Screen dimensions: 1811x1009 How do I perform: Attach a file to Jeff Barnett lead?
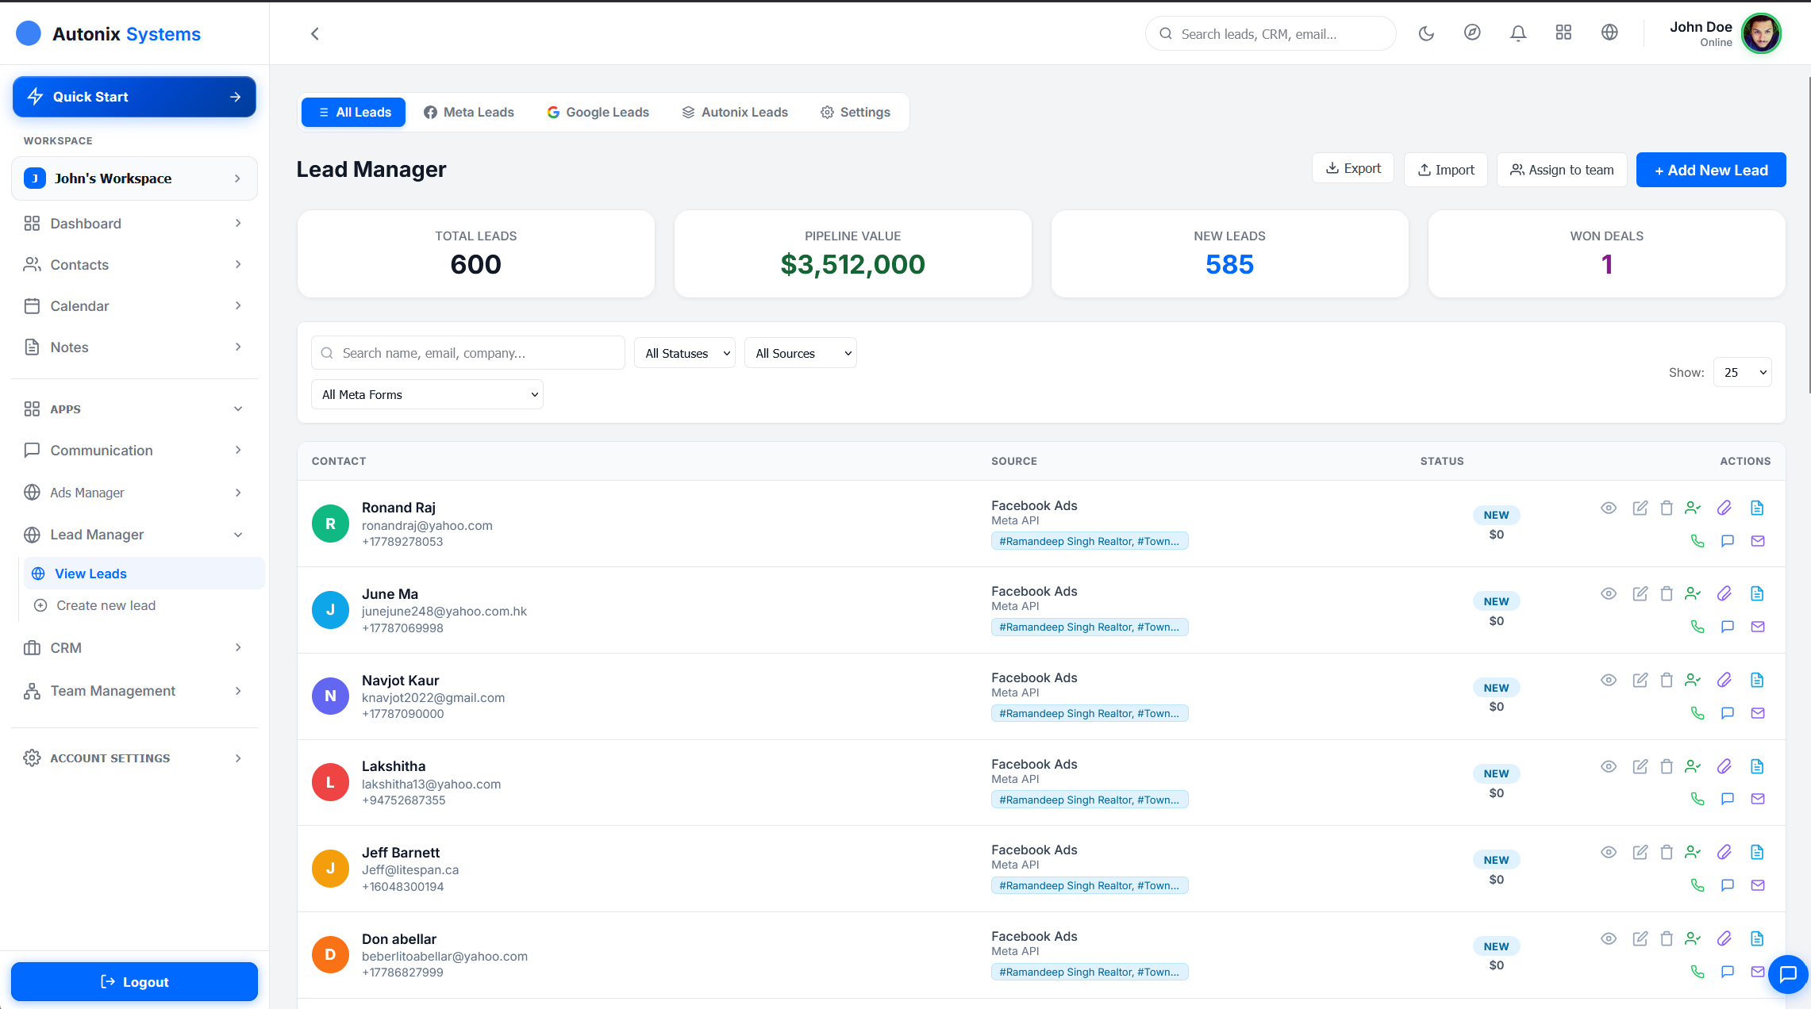coord(1724,852)
